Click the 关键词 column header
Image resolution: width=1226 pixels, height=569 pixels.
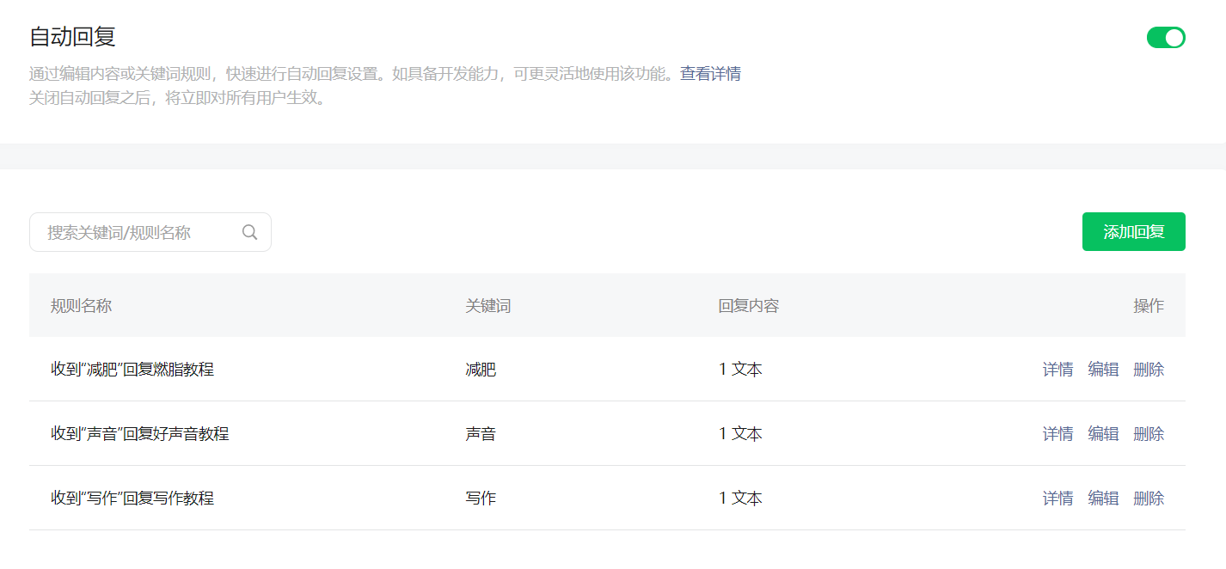[x=488, y=306]
